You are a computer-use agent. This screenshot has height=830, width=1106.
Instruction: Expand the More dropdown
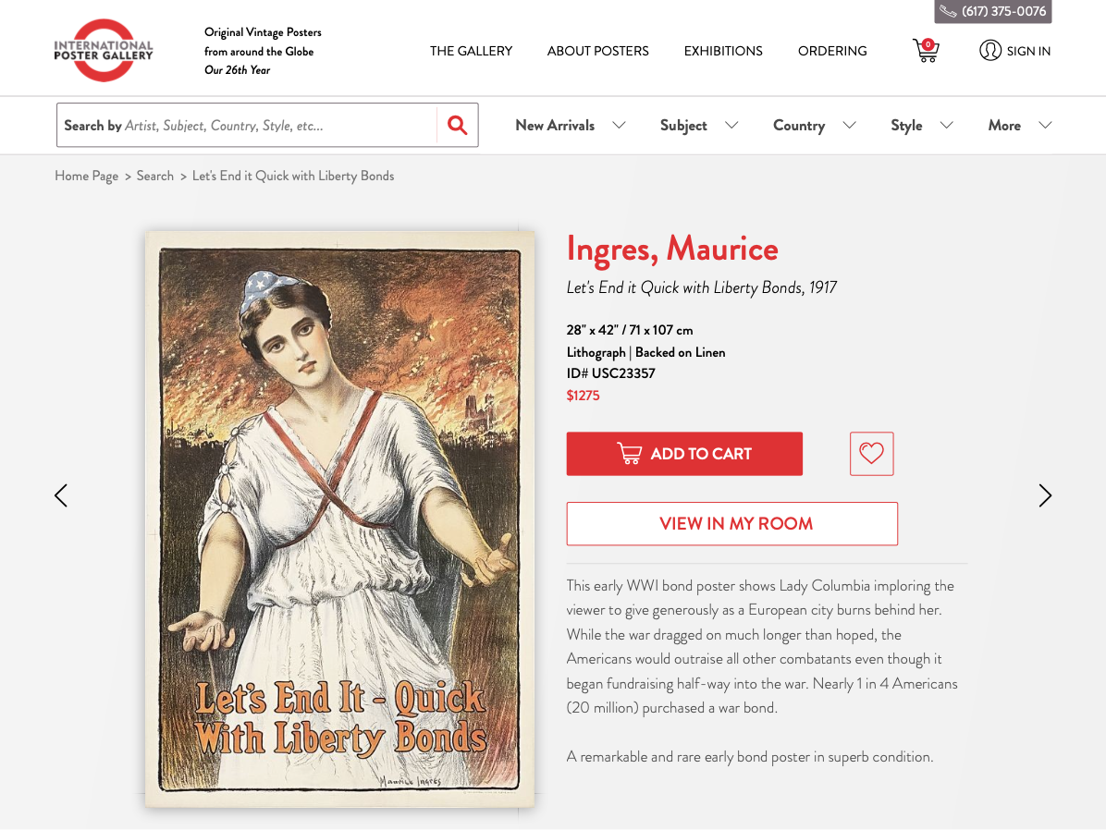pos(1020,125)
